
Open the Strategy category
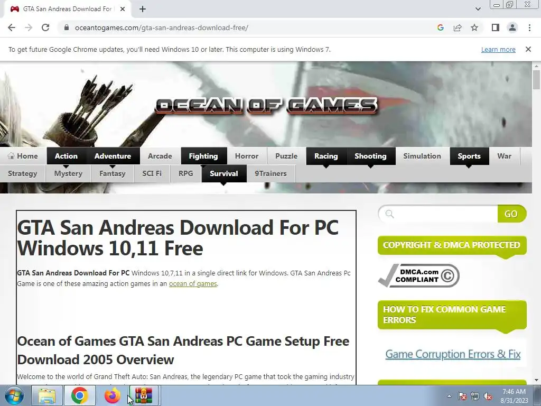pos(22,173)
